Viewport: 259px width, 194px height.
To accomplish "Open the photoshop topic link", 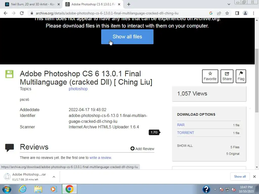I will [x=78, y=89].
